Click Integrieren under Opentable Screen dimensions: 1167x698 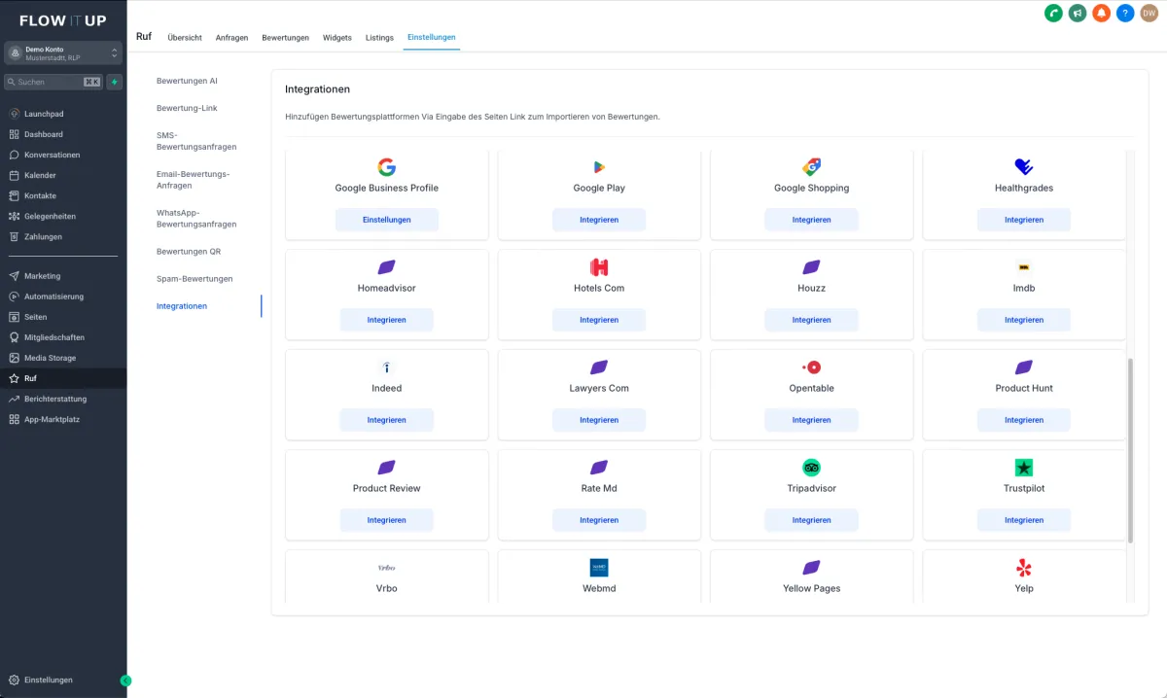812,420
